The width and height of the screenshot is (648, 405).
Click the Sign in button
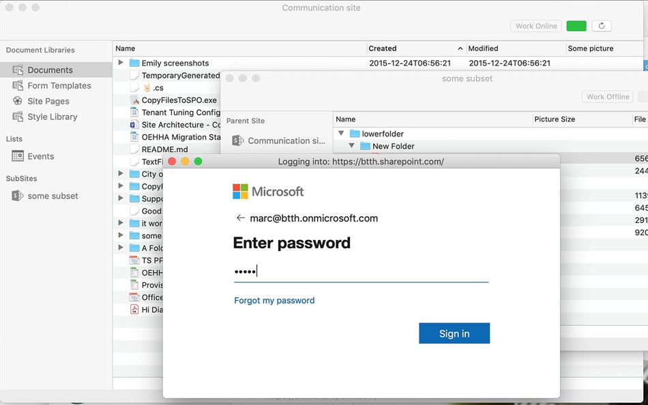454,333
